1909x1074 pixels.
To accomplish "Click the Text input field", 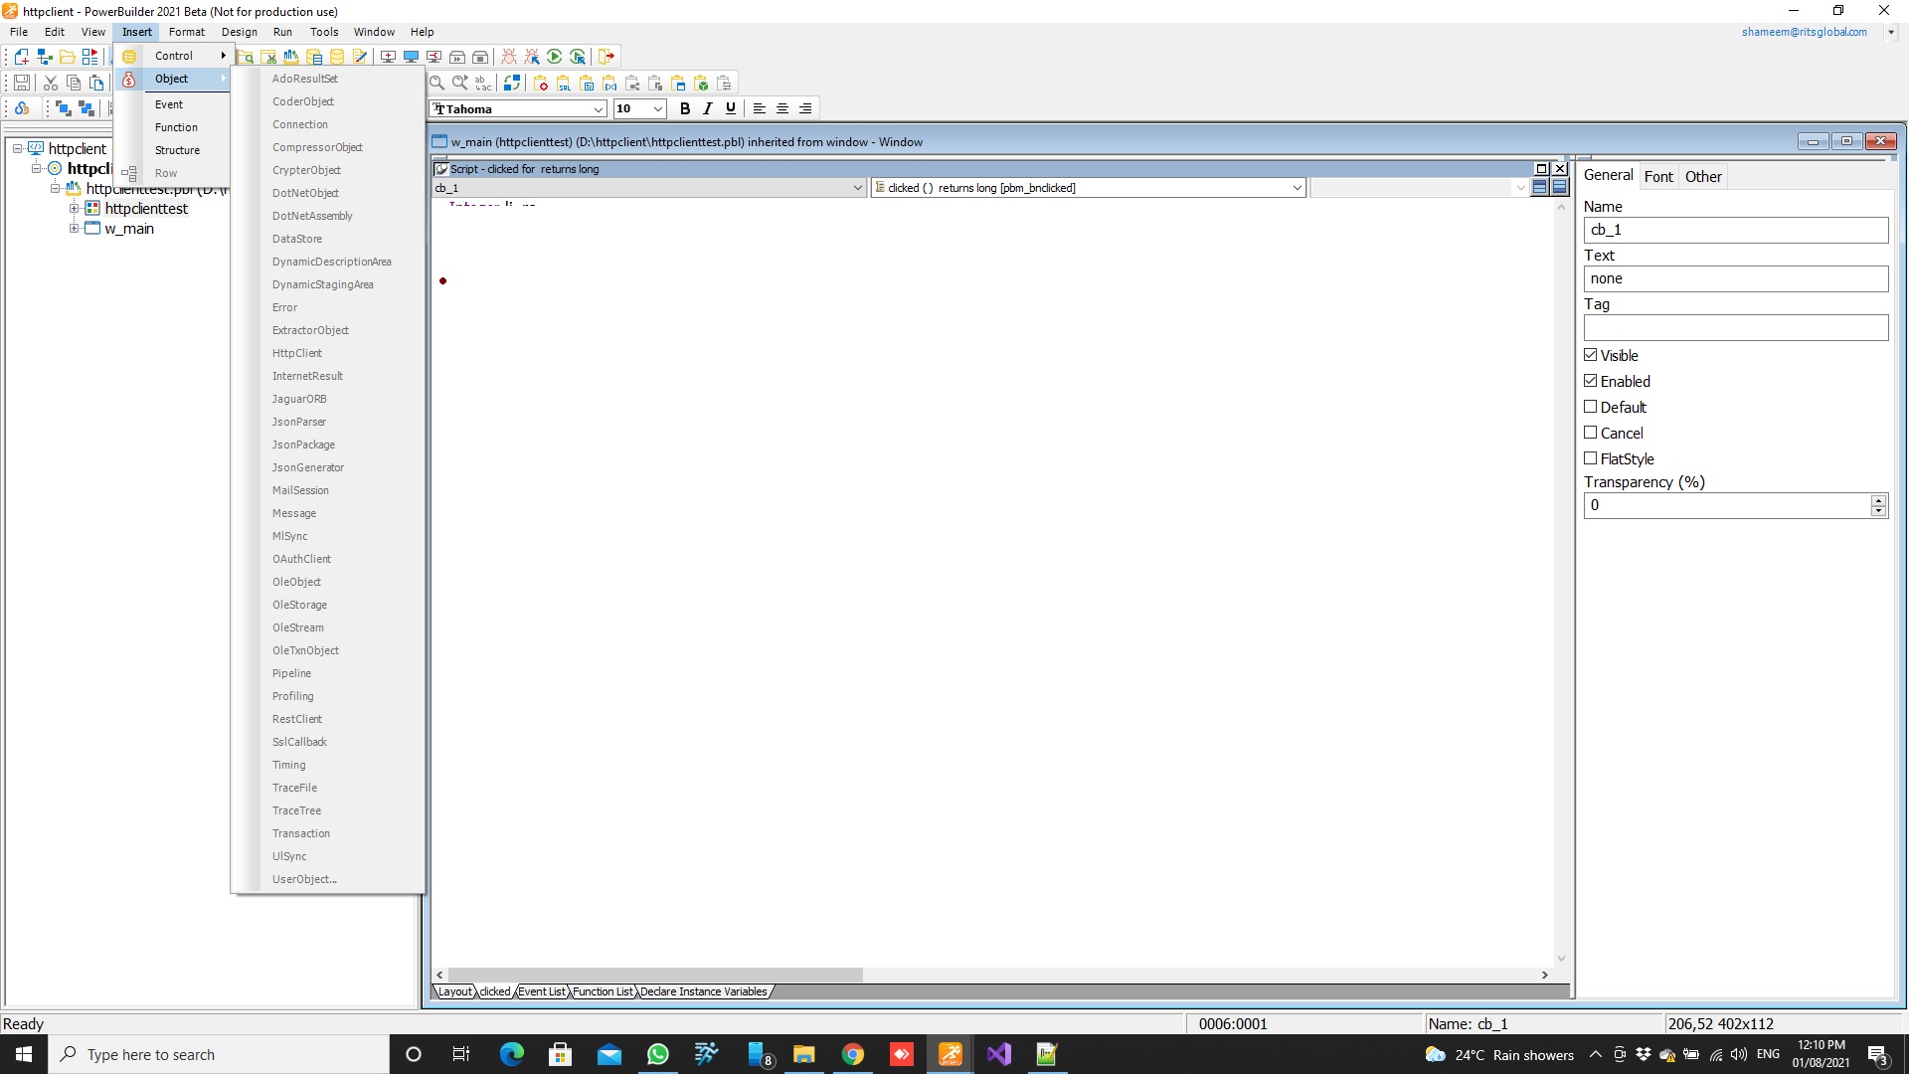I will pyautogui.click(x=1735, y=278).
